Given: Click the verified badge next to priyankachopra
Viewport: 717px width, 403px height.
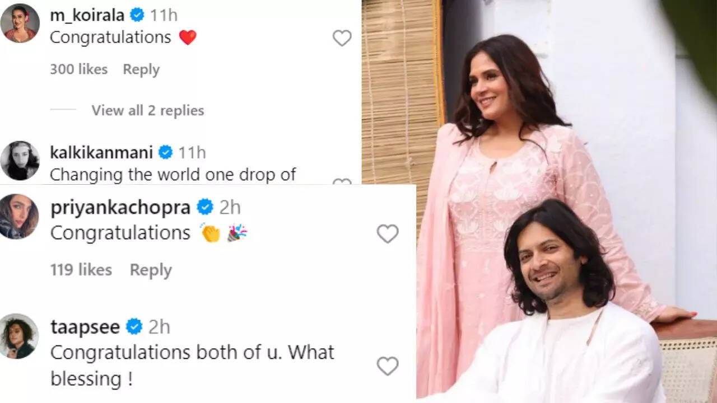Looking at the screenshot, I should point(206,208).
